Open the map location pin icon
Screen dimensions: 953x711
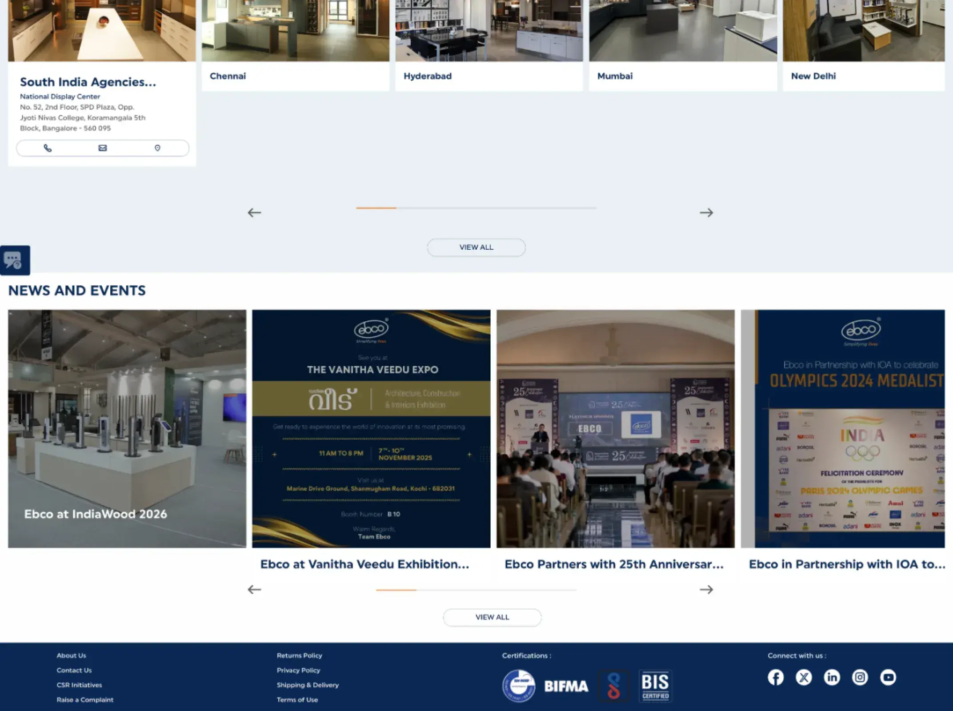click(x=157, y=148)
